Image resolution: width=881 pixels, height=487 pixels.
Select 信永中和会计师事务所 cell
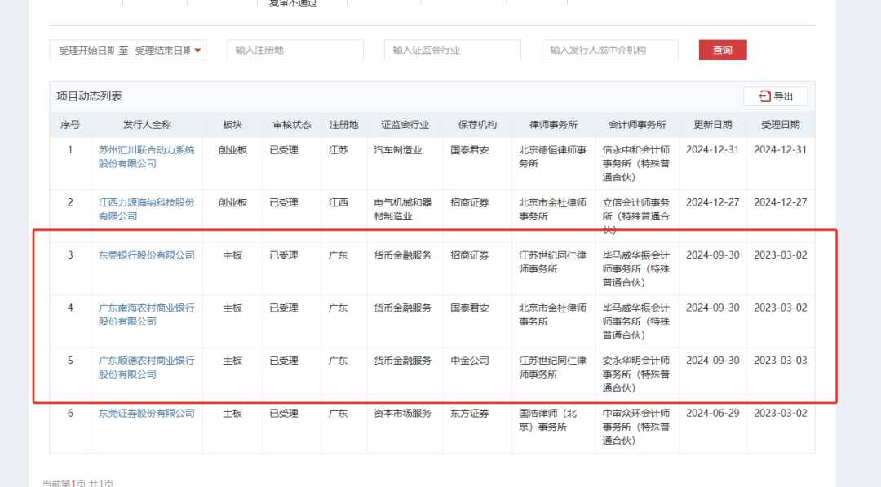click(636, 163)
